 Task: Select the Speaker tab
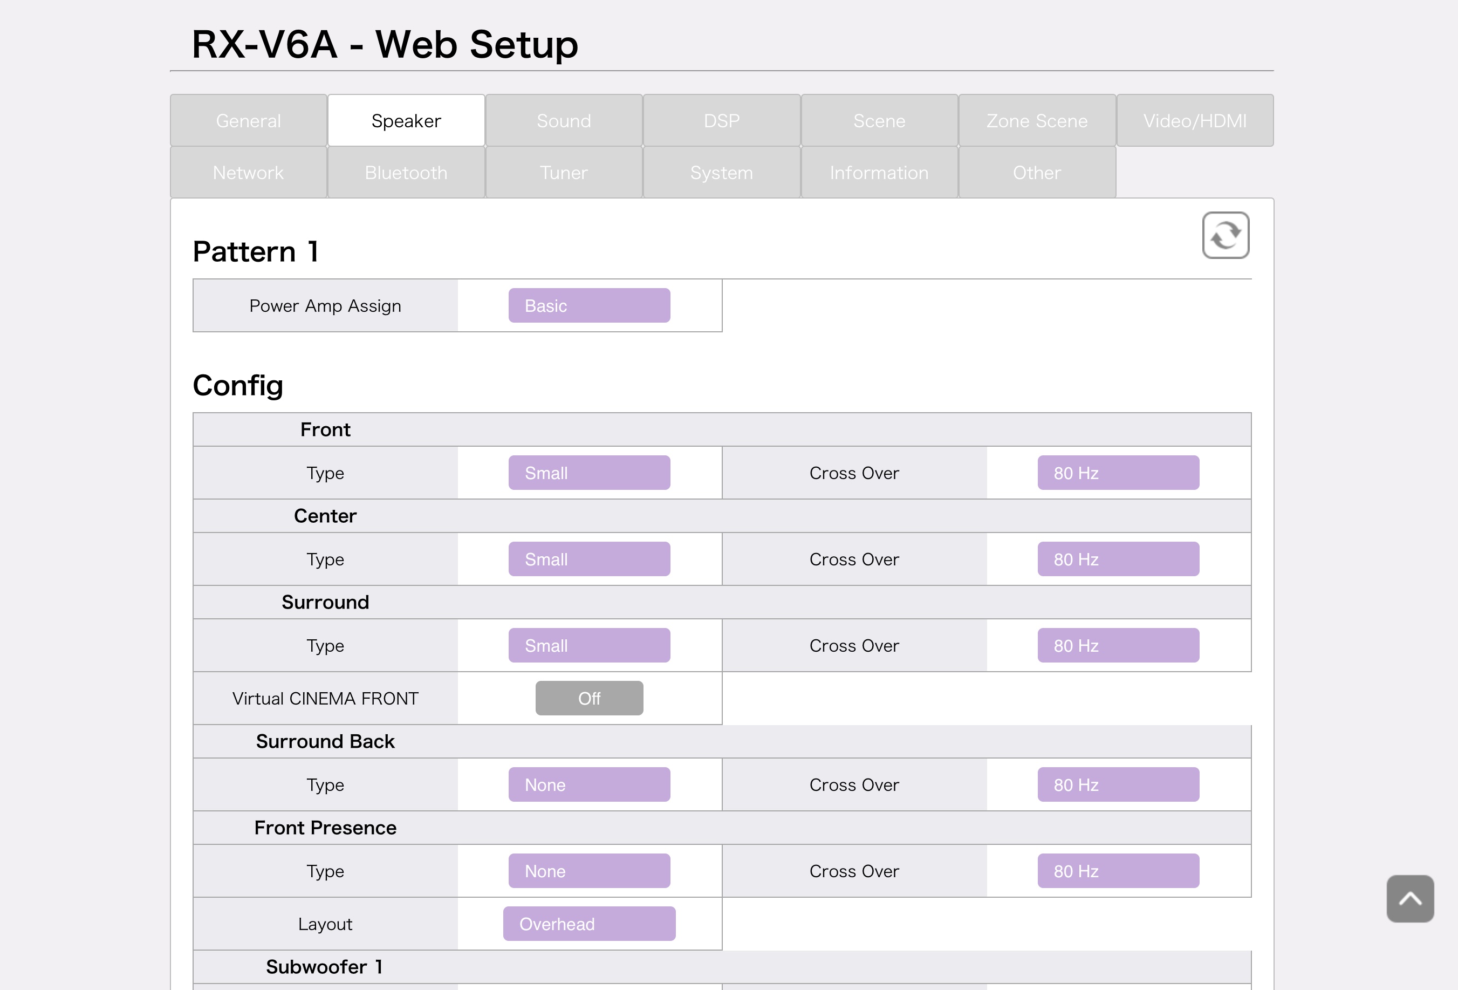[x=406, y=120]
